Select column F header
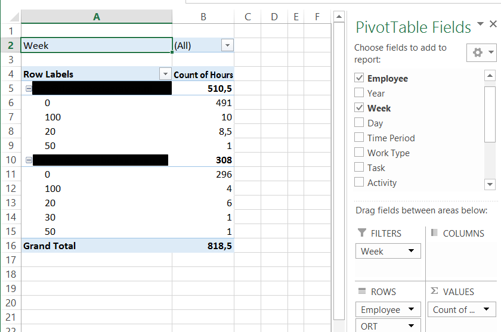 317,17
